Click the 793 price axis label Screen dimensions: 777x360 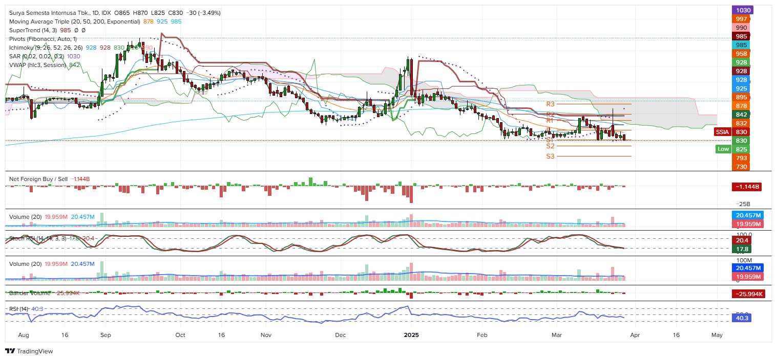[741, 158]
